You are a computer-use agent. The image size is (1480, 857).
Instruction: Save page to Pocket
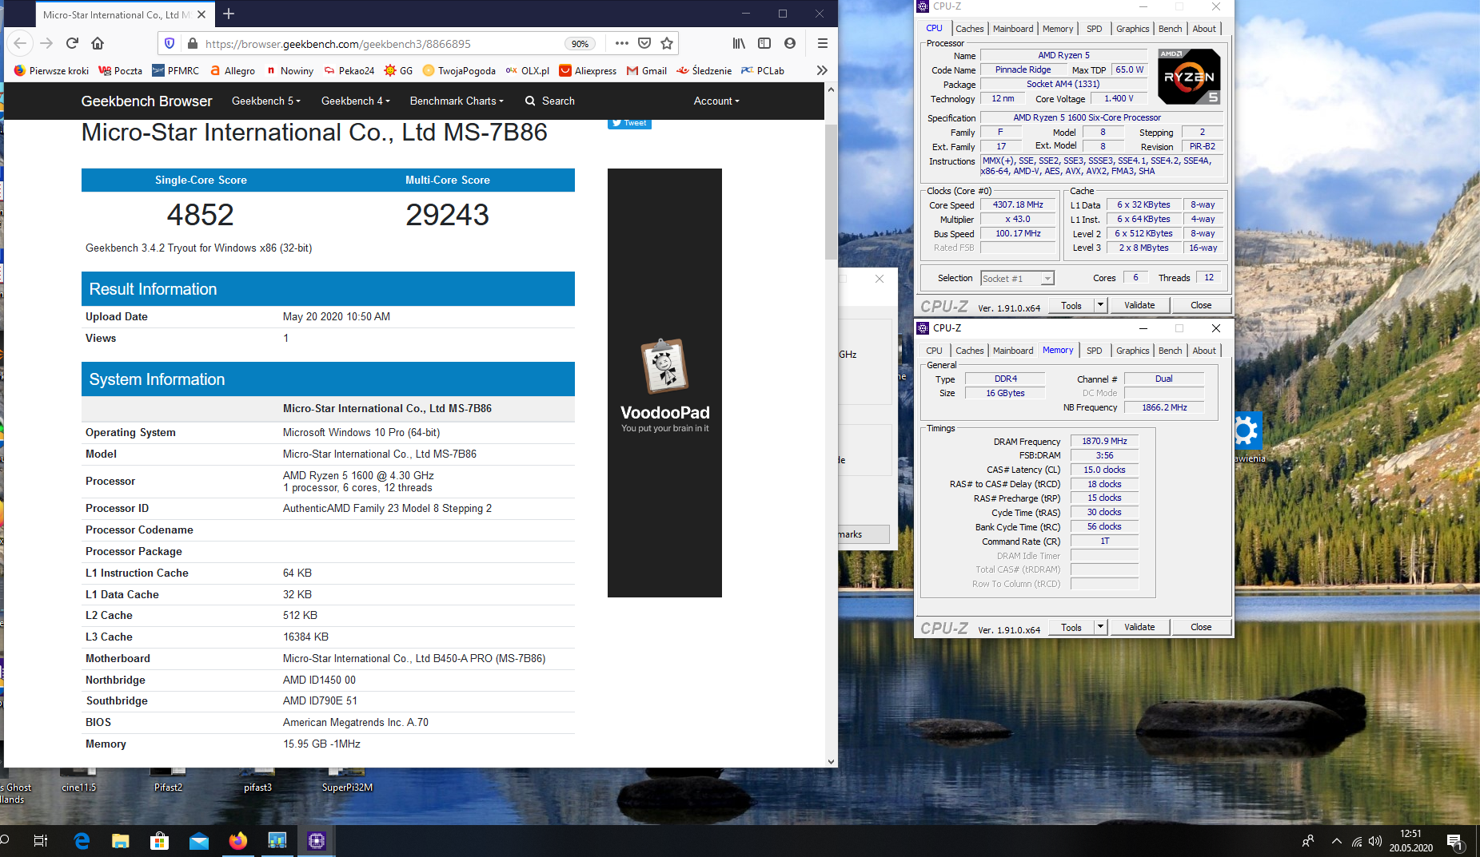(x=644, y=43)
